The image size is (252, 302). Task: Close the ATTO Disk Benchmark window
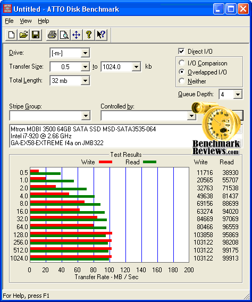[x=243, y=9]
